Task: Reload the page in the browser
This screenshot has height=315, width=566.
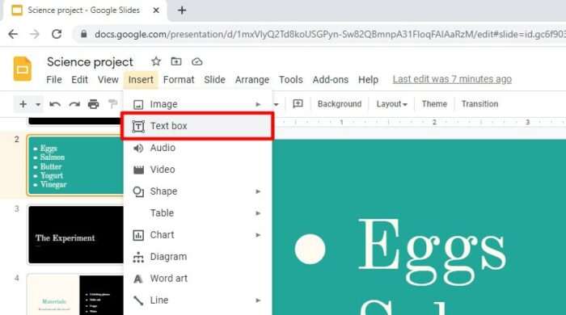Action: pos(57,34)
